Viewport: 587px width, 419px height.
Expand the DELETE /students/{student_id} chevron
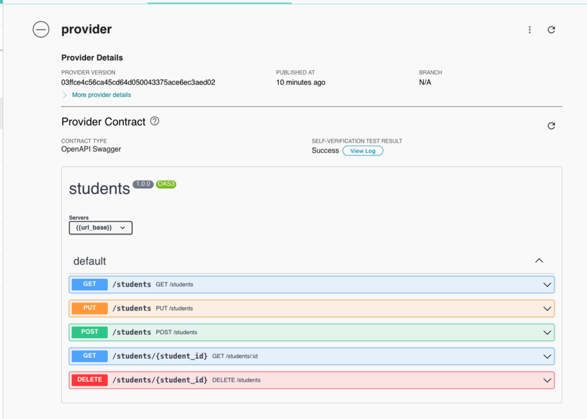(x=547, y=380)
